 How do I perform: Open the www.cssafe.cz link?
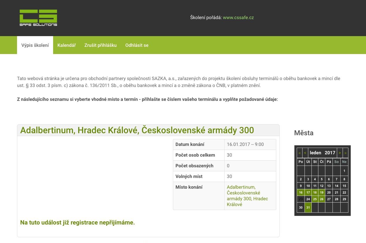pos(238,18)
